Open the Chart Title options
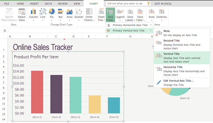Screen dimensions: 213x123 coord(101,15)
